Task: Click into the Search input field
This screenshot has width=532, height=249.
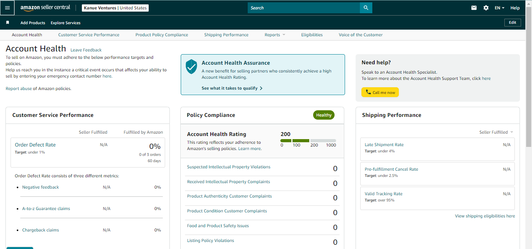Action: (x=304, y=8)
